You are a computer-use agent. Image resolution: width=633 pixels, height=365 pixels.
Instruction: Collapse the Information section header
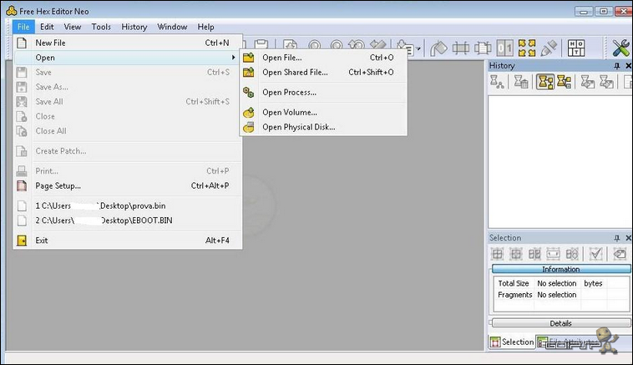tap(561, 269)
